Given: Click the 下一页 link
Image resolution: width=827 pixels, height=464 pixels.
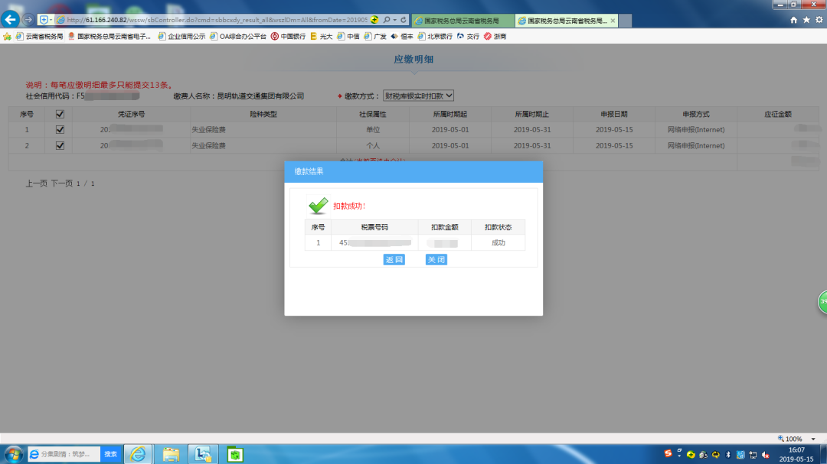Looking at the screenshot, I should pyautogui.click(x=62, y=183).
